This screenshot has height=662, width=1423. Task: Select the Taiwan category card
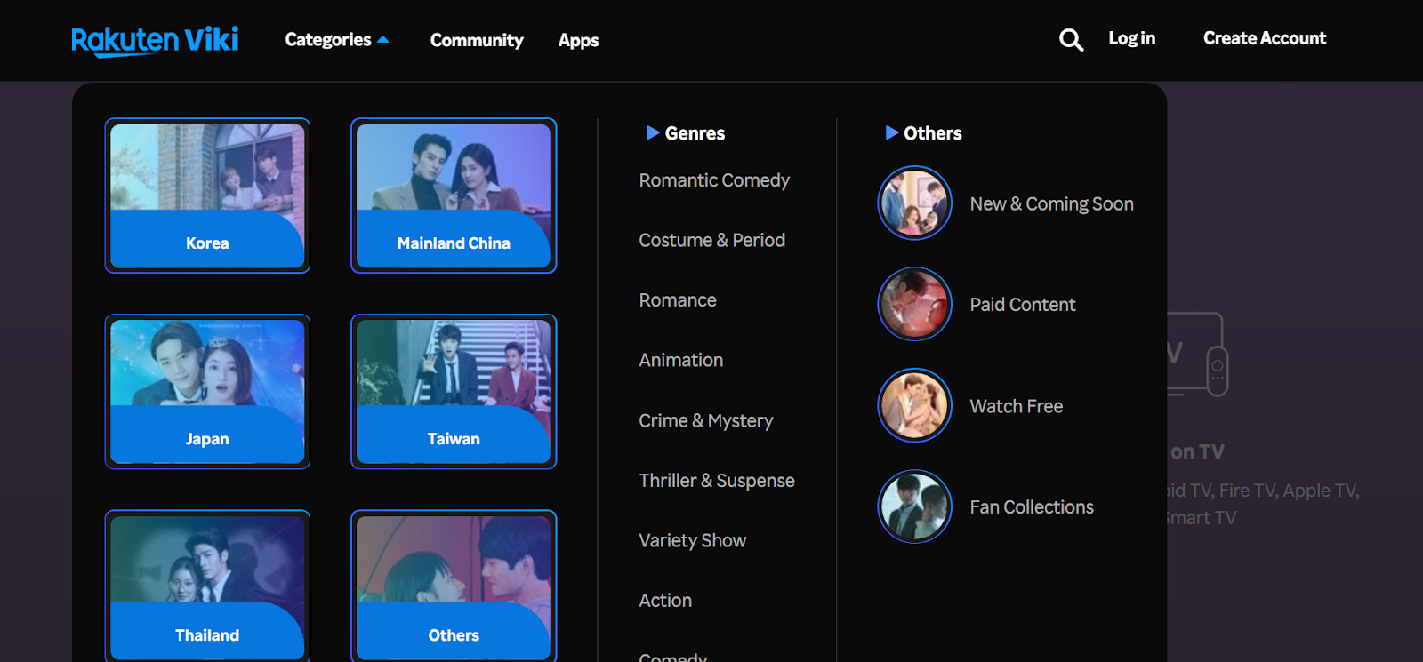(454, 391)
